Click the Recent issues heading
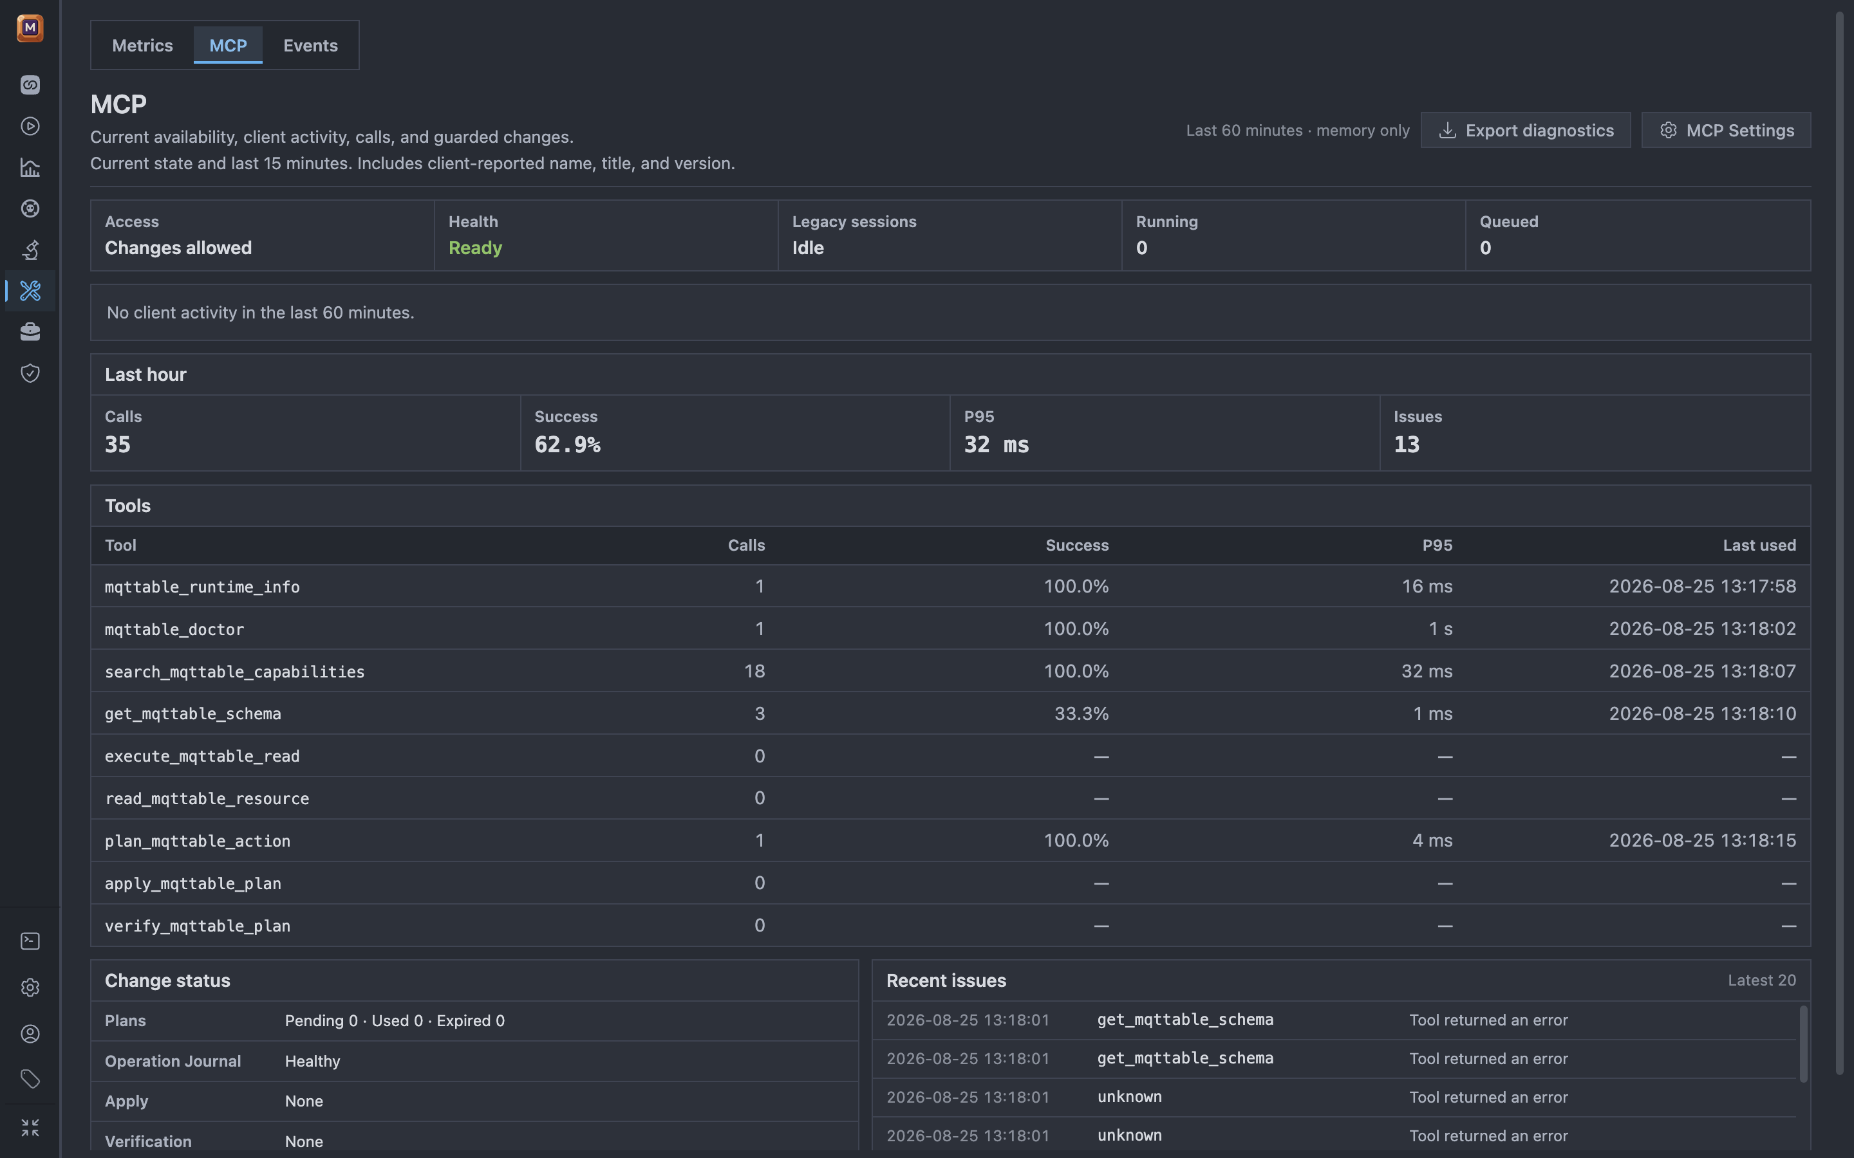Image resolution: width=1854 pixels, height=1158 pixels. coord(946,980)
